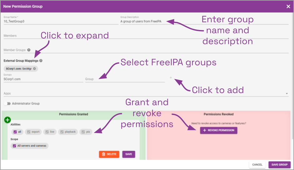
Task: Click the Revoke Permission button
Action: (x=219, y=130)
